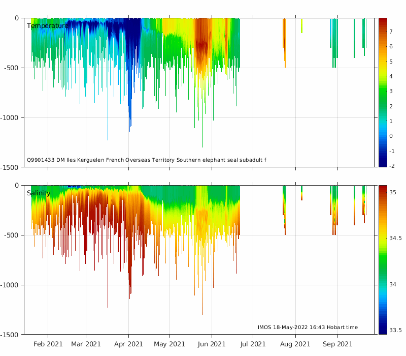Screen dimensions: 406x356
Task: Click the Aug 2021 x-axis label
Action: click(x=295, y=344)
